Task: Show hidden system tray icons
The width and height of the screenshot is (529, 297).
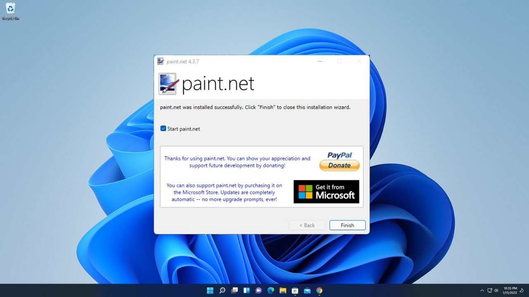Action: click(x=482, y=290)
